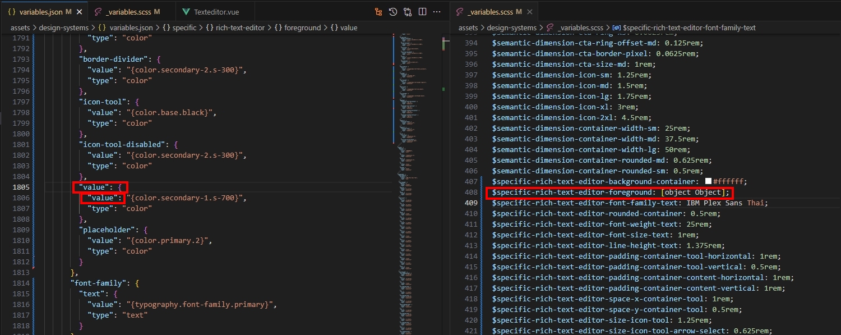
Task: Open the 'value' breadcrumb segment
Action: click(x=344, y=27)
